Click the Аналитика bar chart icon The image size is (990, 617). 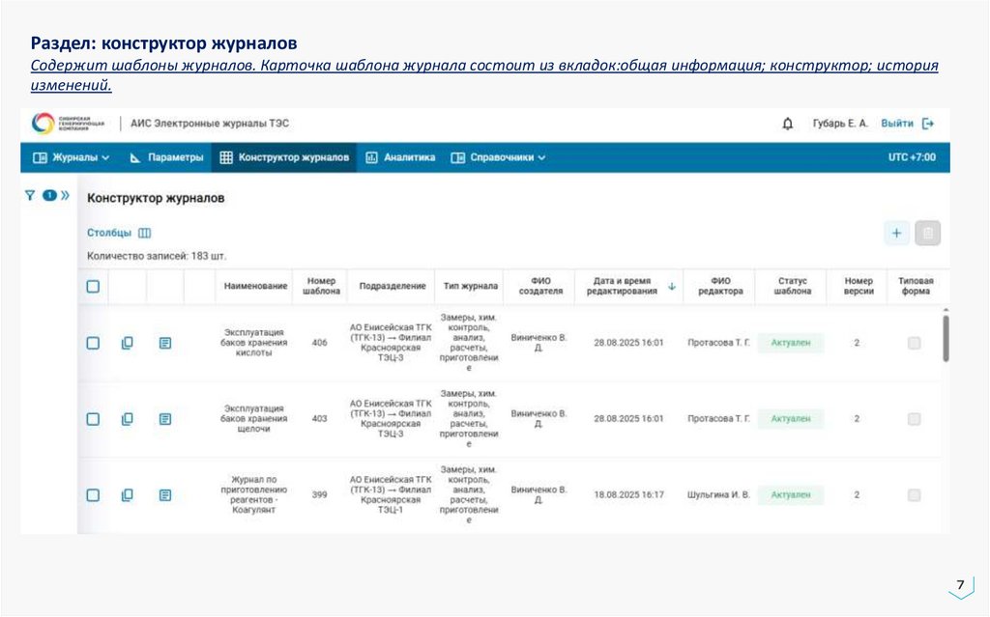click(x=371, y=157)
